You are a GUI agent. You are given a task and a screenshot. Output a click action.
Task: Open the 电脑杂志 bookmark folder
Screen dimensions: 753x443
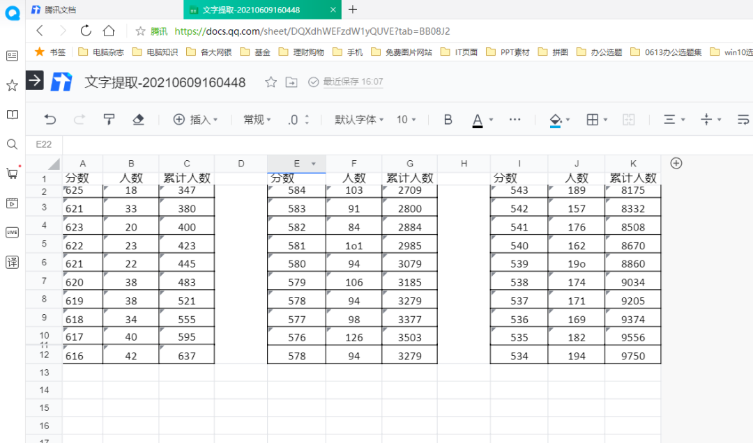(x=101, y=52)
